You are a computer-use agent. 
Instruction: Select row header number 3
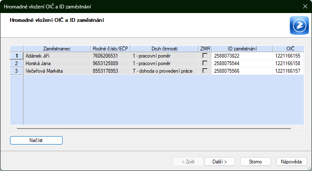(16, 71)
